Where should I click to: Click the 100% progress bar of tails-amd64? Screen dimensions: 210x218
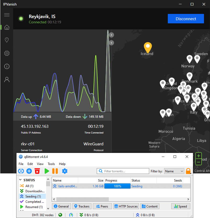pyautogui.click(x=117, y=186)
